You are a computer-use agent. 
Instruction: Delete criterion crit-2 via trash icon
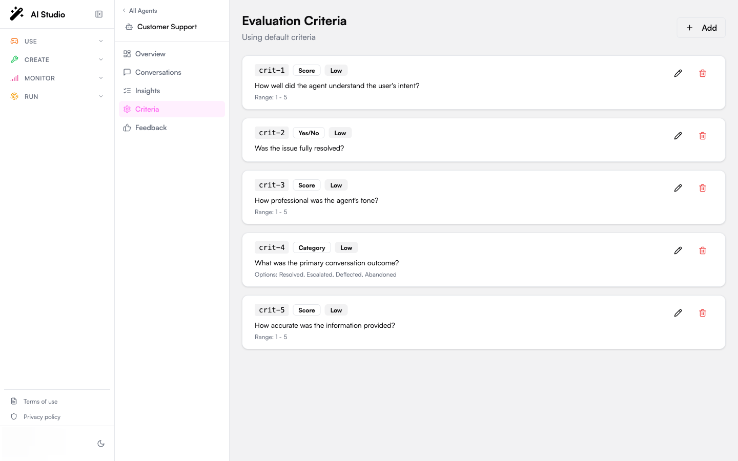[703, 136]
